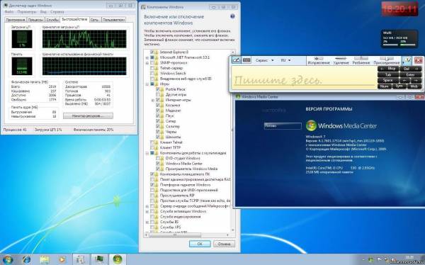Expand the Интернет-игры node
Viewport: 425px width, 265px height.
coord(152,100)
